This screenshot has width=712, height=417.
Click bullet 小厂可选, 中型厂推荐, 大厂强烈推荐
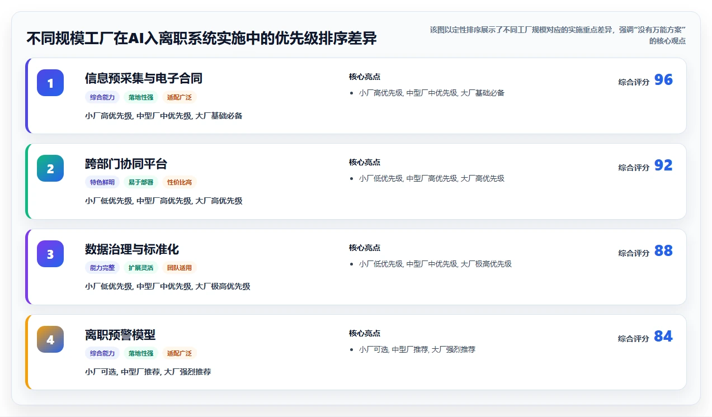[417, 350]
